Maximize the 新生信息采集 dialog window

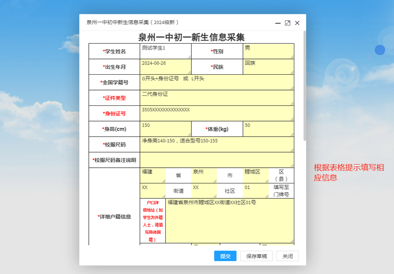[287, 23]
